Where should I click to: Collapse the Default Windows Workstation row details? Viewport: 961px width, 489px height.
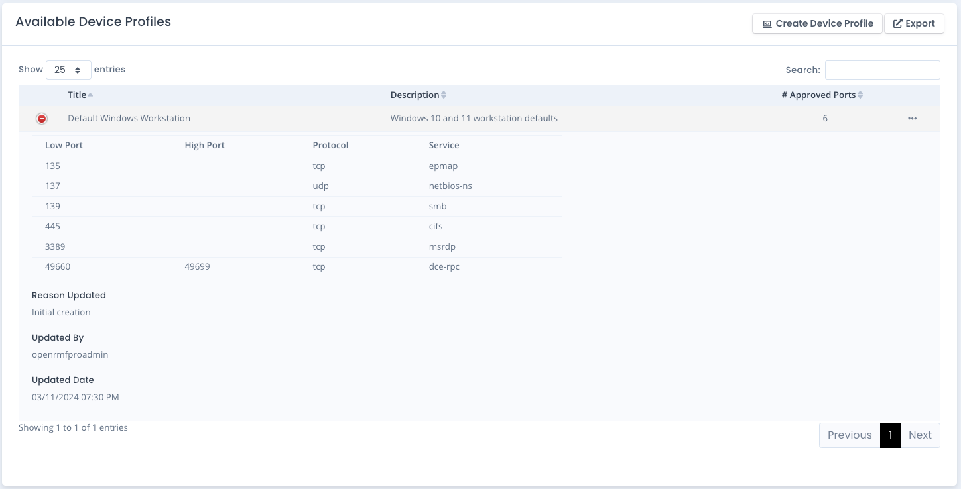[x=42, y=119]
